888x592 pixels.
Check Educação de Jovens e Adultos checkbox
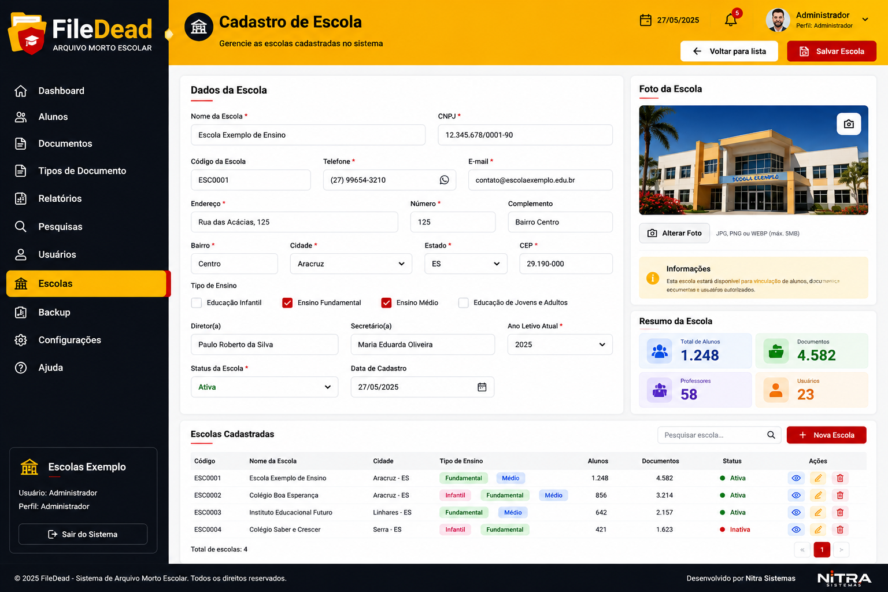[463, 303]
